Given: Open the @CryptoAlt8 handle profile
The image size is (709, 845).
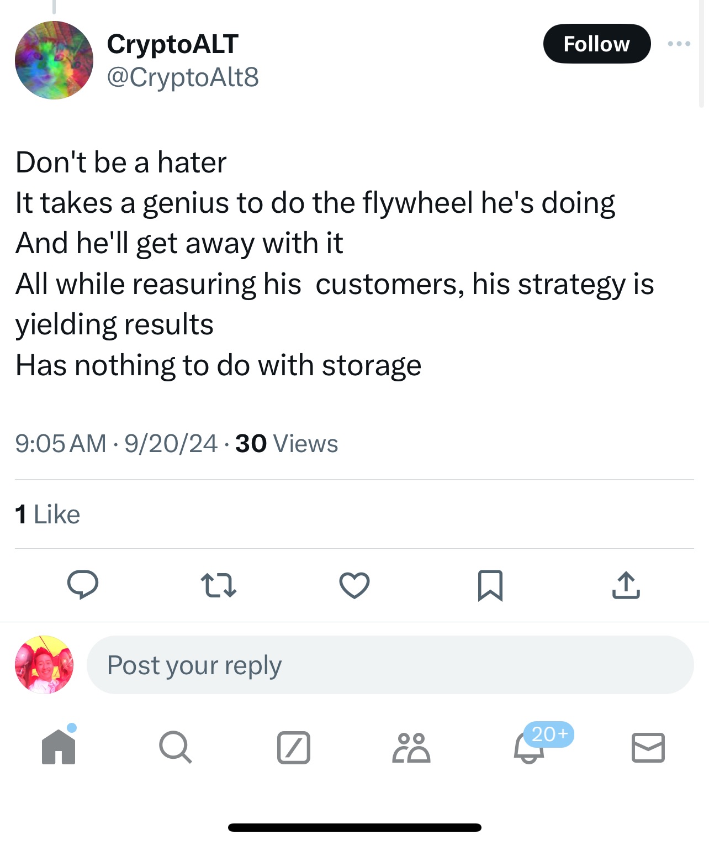Looking at the screenshot, I should 182,77.
